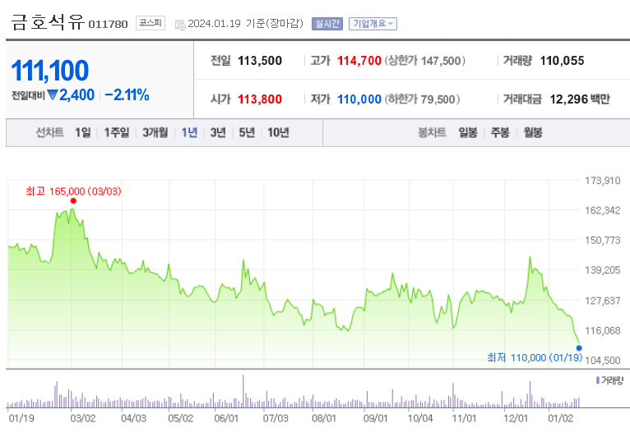Choose the 1년 line chart period
This screenshot has width=630, height=437.
(189, 132)
